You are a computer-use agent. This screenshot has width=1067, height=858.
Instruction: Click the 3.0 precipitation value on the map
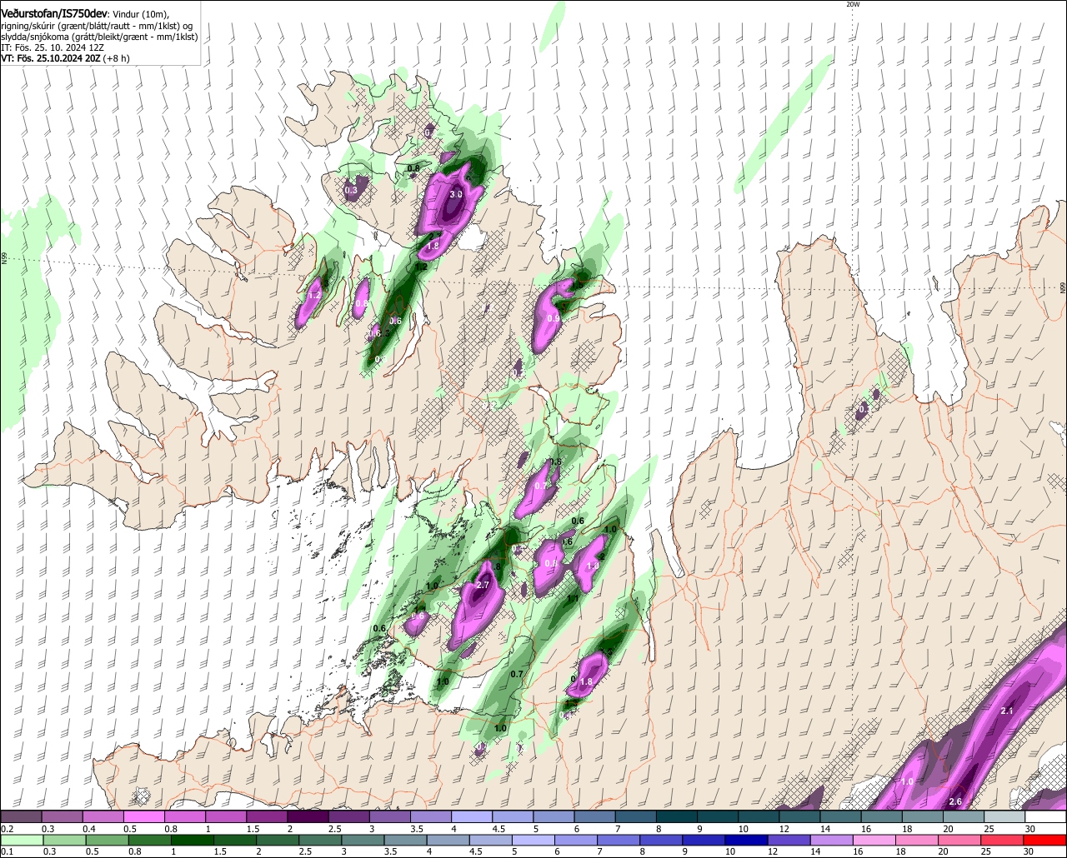click(x=456, y=194)
